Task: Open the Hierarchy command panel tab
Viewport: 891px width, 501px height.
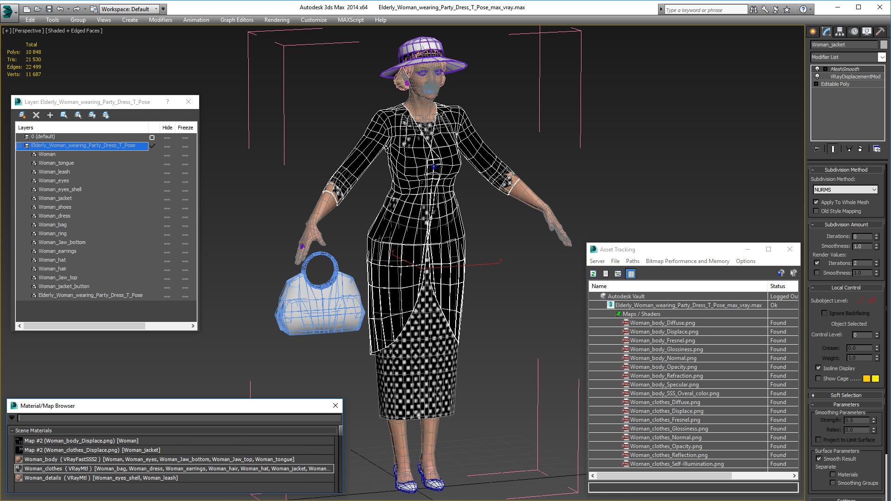Action: [839, 32]
